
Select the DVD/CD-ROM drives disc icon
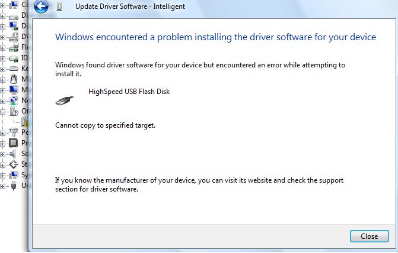[x=14, y=37]
